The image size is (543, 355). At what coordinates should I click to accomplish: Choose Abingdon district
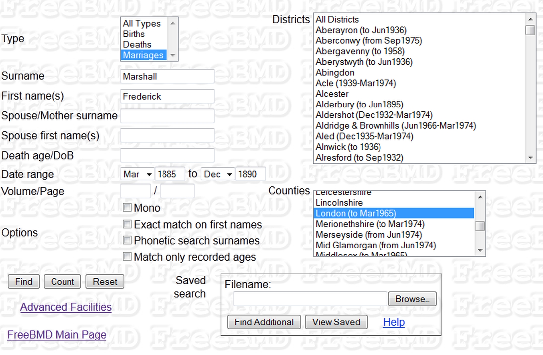pyautogui.click(x=419, y=72)
